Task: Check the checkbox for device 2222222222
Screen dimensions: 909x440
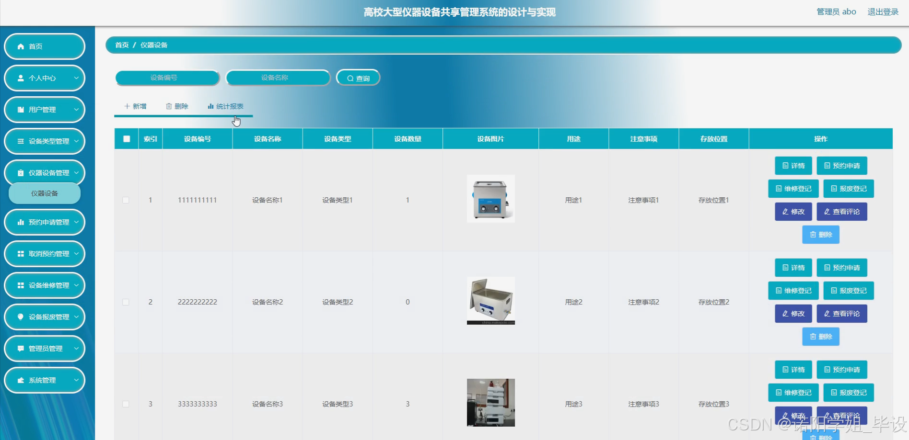Action: 126,302
